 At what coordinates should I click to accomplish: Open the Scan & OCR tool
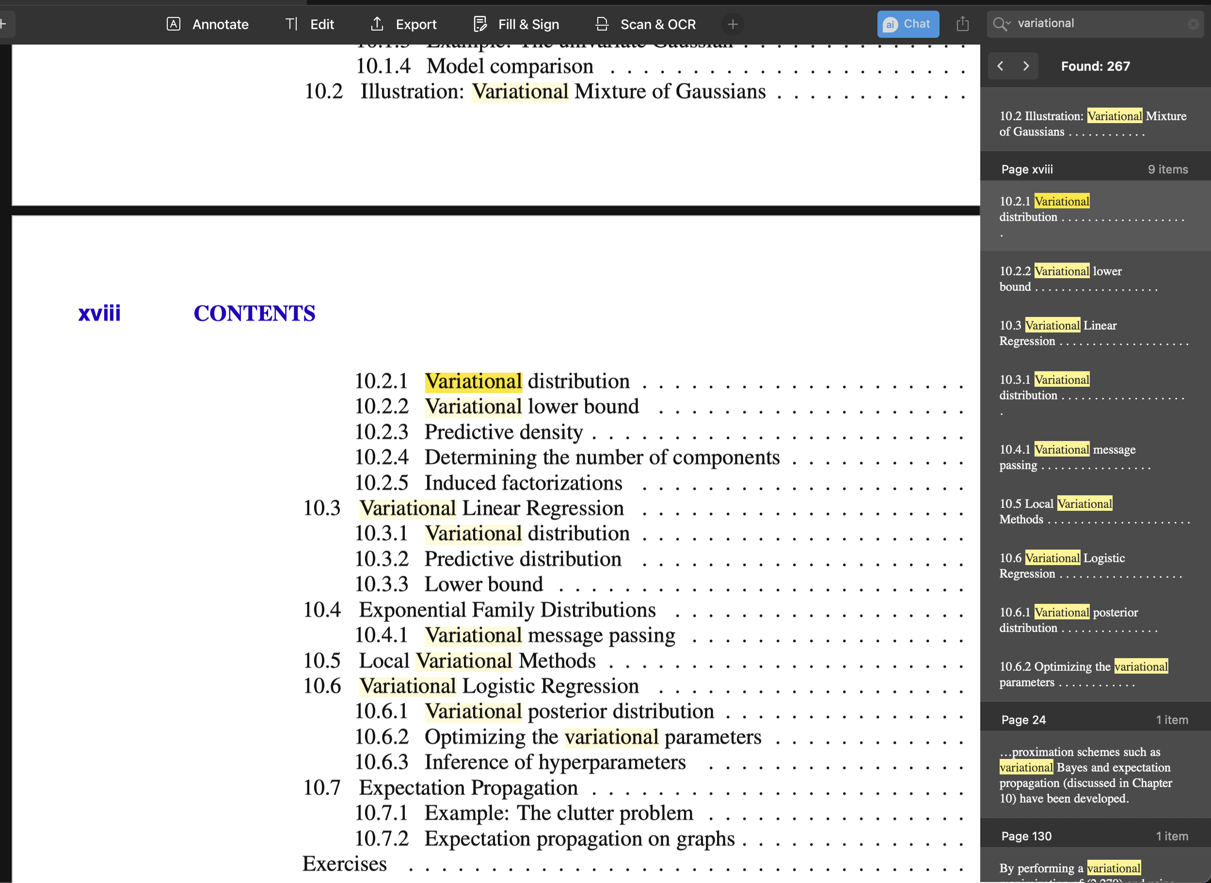click(645, 24)
